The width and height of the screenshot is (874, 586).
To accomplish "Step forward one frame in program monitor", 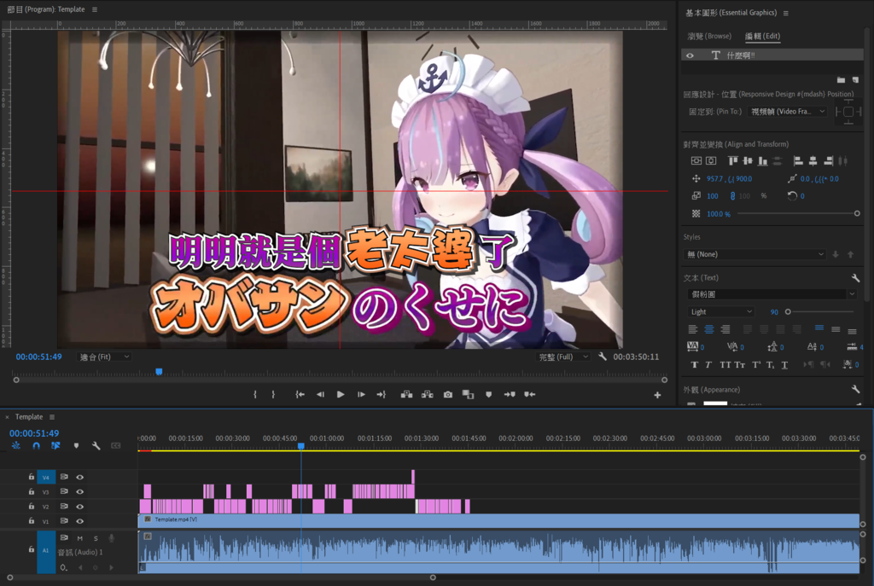I will 361,394.
